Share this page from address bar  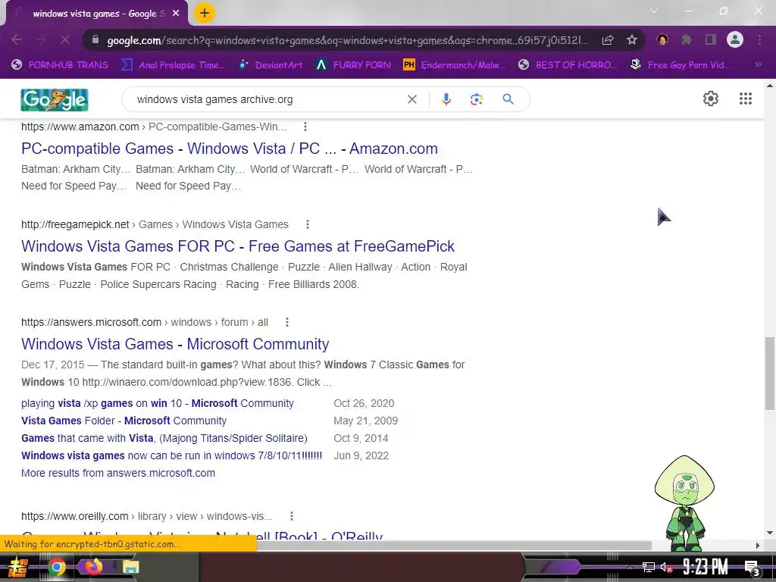tap(608, 40)
